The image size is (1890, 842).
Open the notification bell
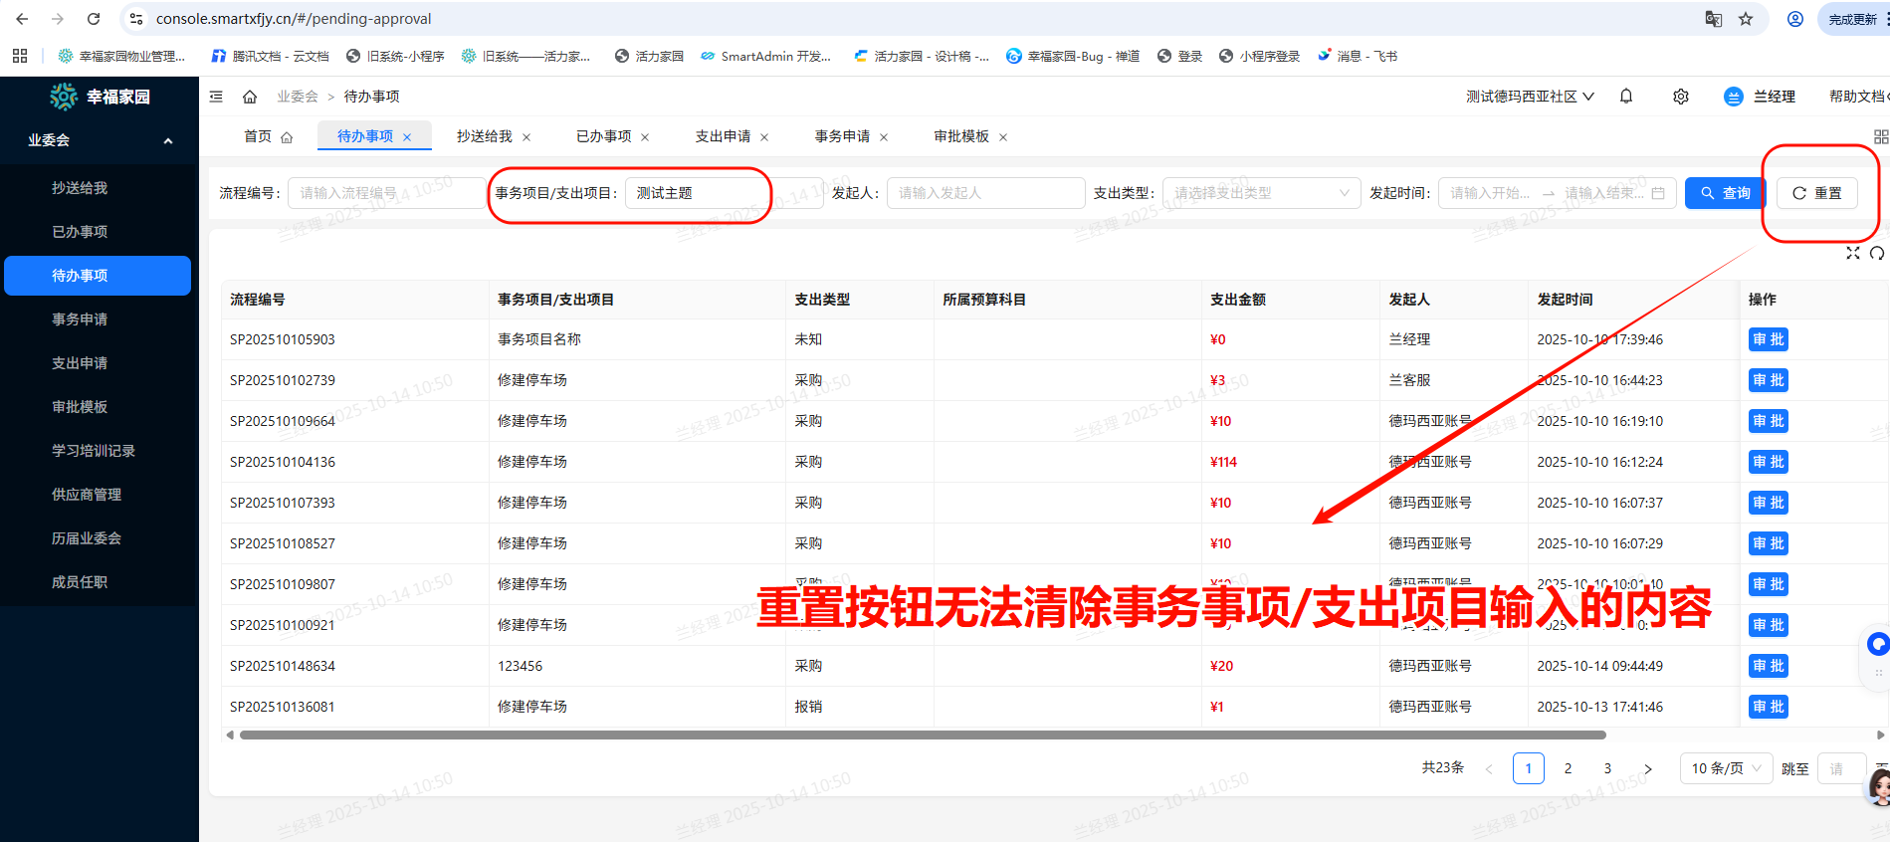click(x=1626, y=97)
